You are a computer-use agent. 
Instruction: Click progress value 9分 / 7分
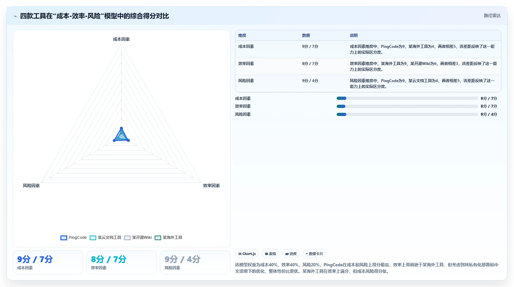click(489, 99)
